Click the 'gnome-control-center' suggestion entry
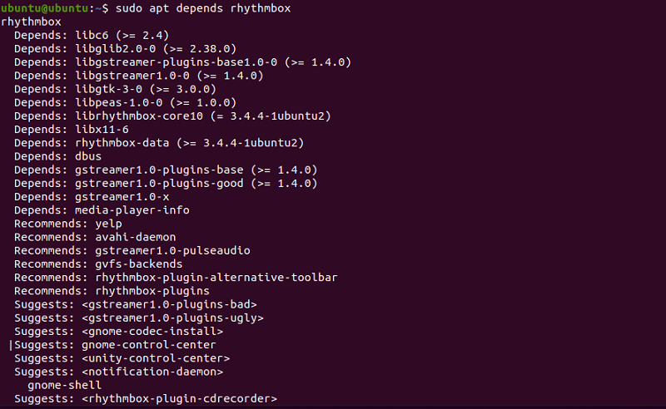The width and height of the screenshot is (666, 409). coord(149,345)
